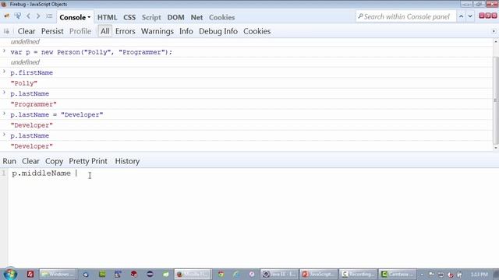Screen dimensions: 499x280
Task: Activate the element inspector icon
Action: (17, 16)
